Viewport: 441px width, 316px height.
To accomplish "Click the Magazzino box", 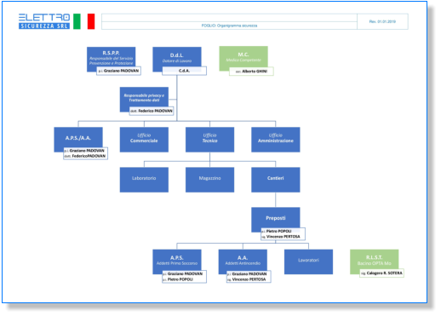I will pyautogui.click(x=209, y=180).
